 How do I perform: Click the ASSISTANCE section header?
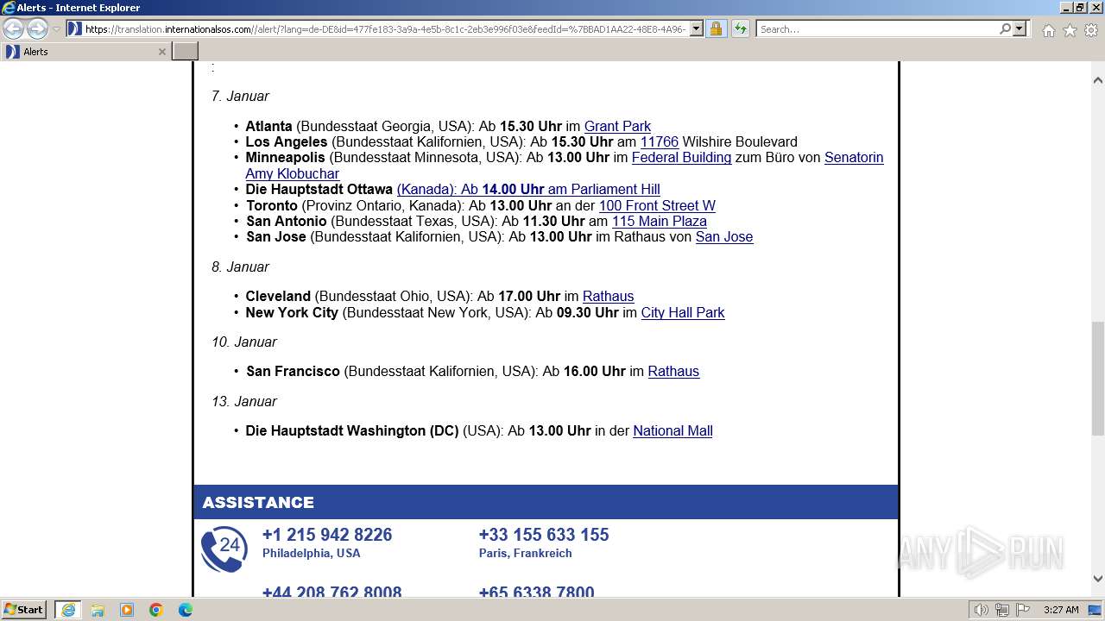coord(546,502)
